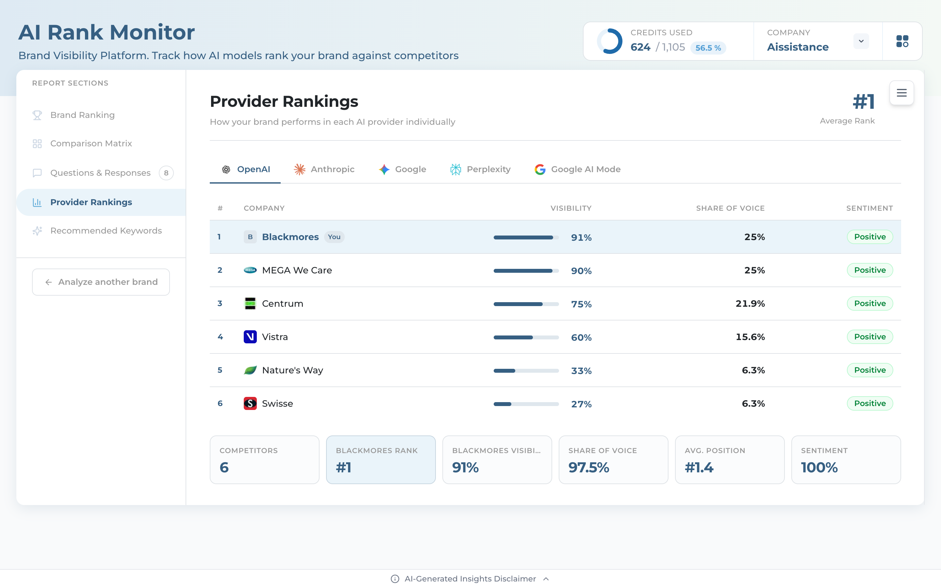Click Analyze another brand button
This screenshot has width=941, height=588.
[101, 282]
